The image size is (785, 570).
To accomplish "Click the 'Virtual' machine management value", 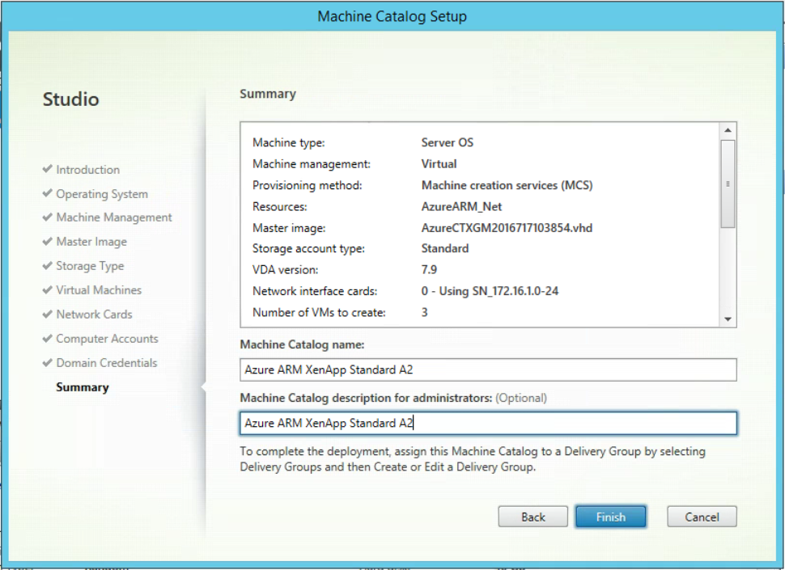I will 439,164.
